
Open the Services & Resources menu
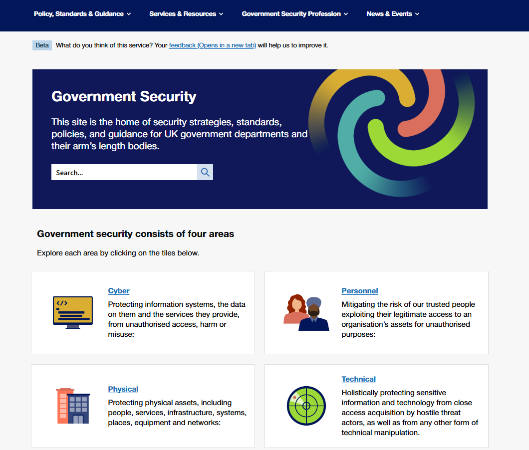pyautogui.click(x=183, y=14)
